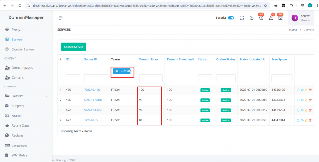Refresh status of server 472

[298, 110]
